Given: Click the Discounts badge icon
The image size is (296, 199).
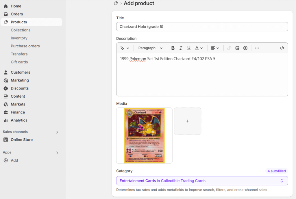Looking at the screenshot, I should tap(6, 88).
